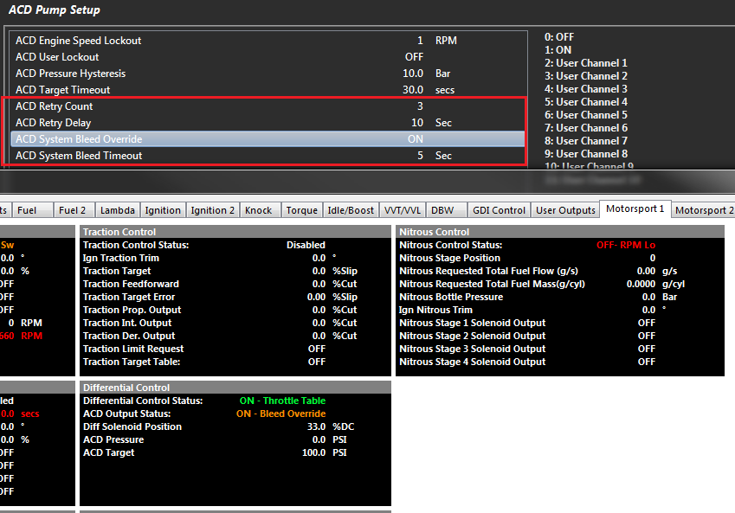Go to the DBW tab
This screenshot has width=735, height=513.
(x=442, y=209)
